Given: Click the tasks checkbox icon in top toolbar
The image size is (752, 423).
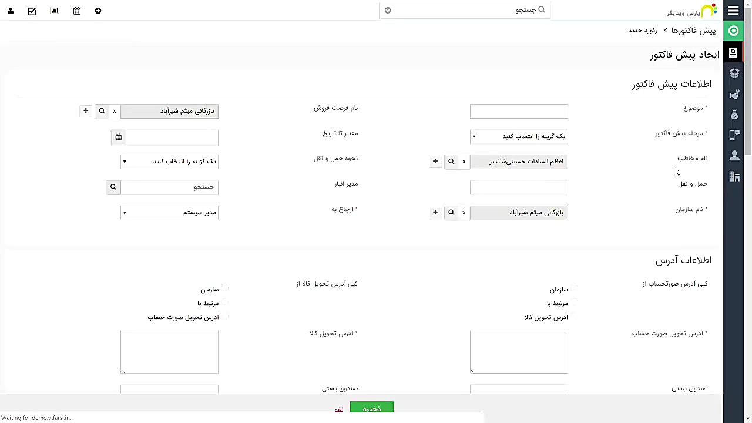Looking at the screenshot, I should click(x=32, y=11).
